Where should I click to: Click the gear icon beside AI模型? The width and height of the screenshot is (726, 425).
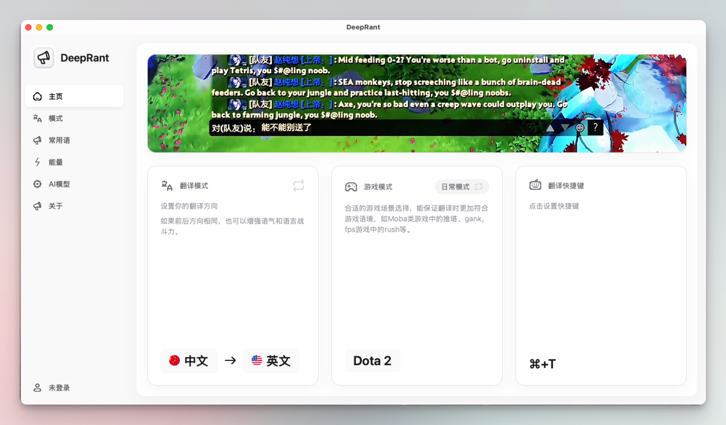(x=37, y=184)
